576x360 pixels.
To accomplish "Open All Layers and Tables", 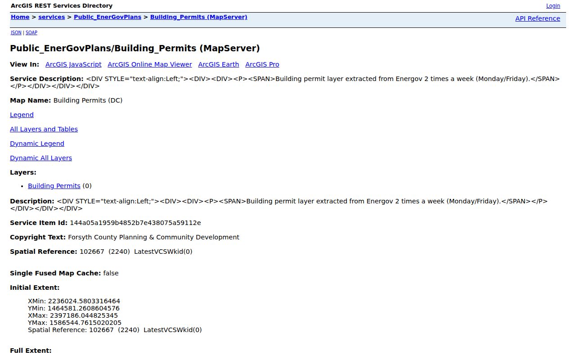I will click(x=44, y=129).
